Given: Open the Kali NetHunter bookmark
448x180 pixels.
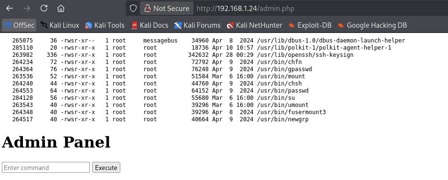Looking at the screenshot, I should point(254,25).
